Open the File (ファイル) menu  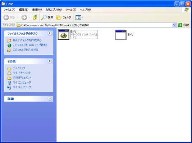[x=9, y=10]
